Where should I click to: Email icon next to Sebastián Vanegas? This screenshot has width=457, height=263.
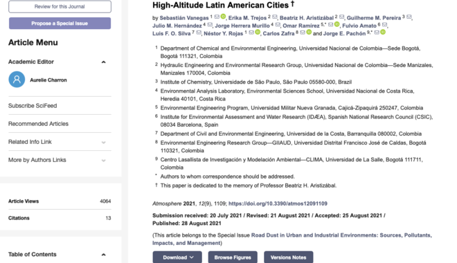[x=217, y=17]
